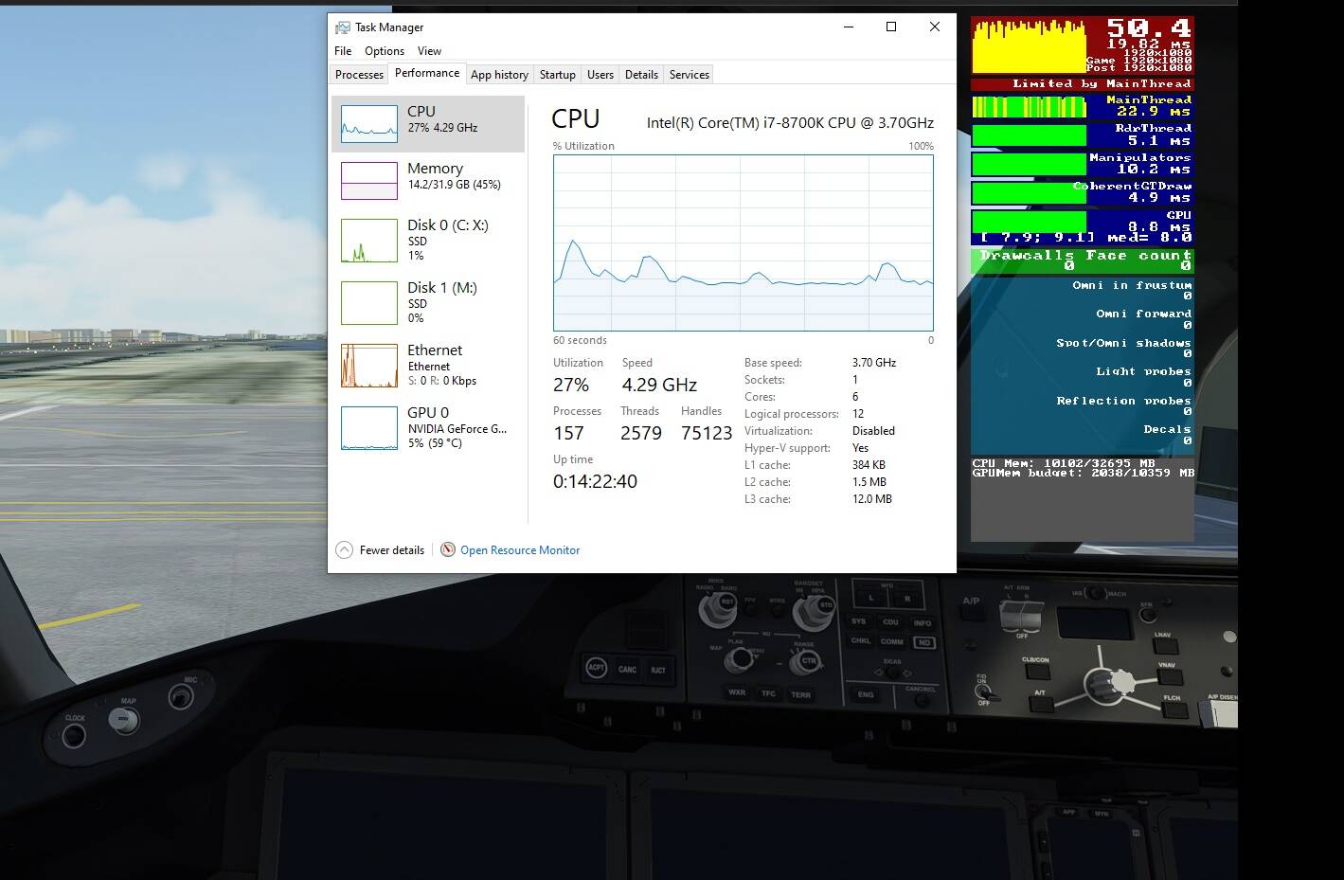
Task: Click the EICAS left arrow
Action: tap(878, 673)
